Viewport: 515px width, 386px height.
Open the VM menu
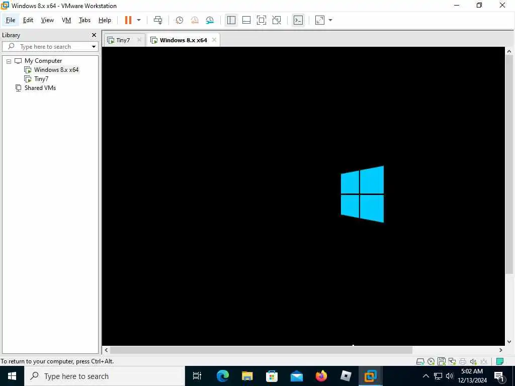tap(66, 20)
